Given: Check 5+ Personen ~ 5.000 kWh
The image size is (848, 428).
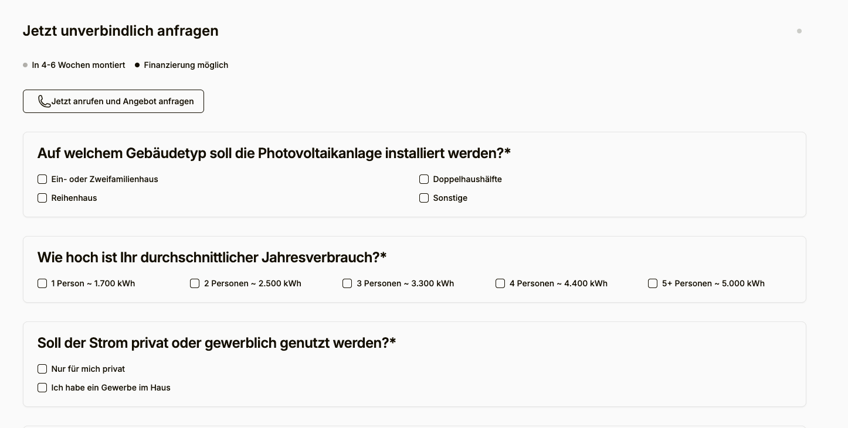Looking at the screenshot, I should tap(652, 283).
